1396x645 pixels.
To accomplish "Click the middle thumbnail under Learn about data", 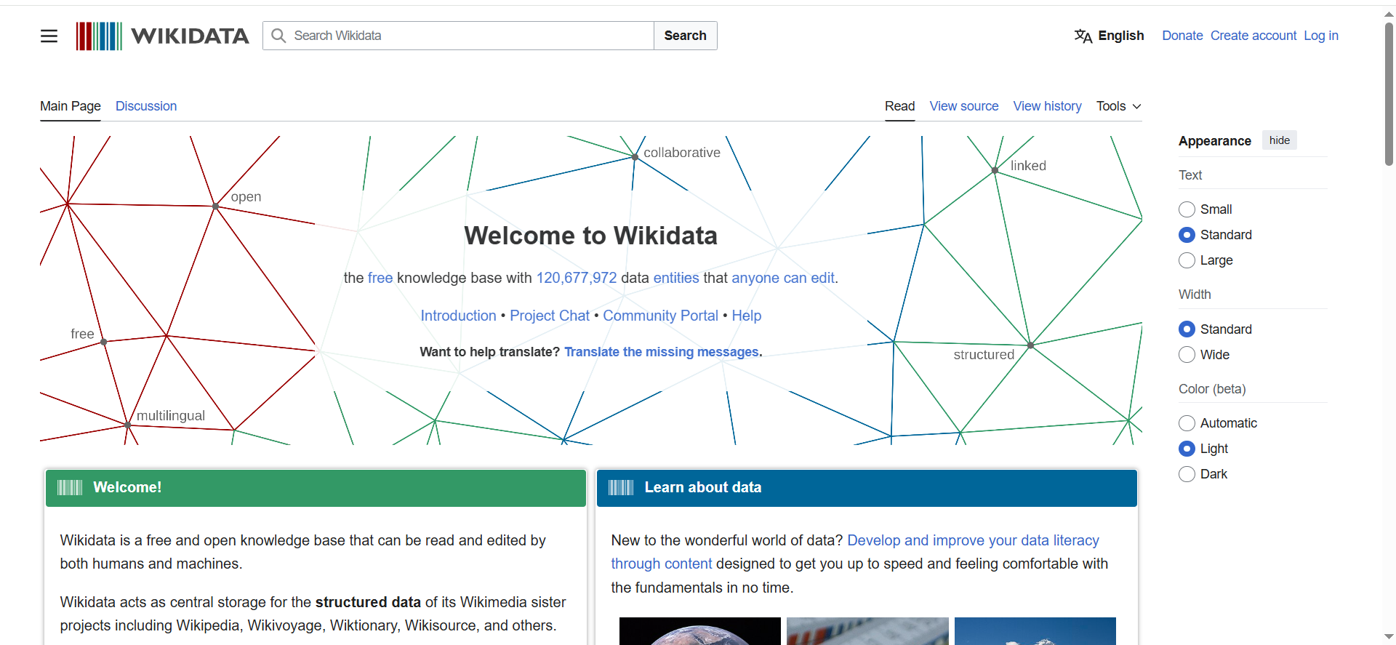I will pos(867,631).
